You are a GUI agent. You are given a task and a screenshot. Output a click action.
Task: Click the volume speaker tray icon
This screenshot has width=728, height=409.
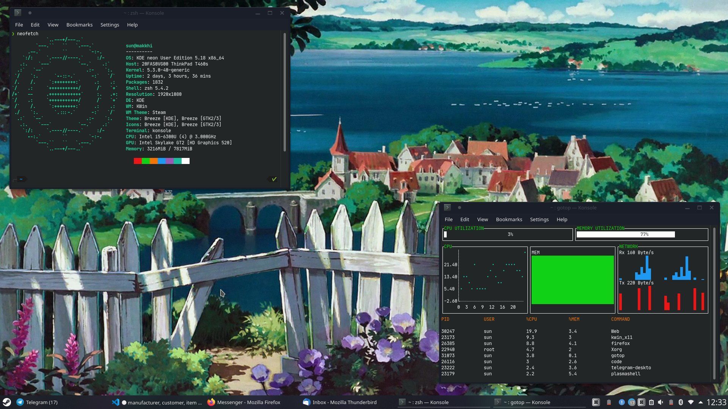(x=661, y=402)
